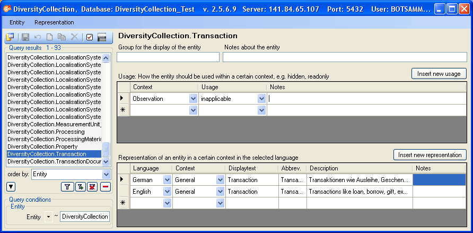Select DiversityCollection.Processing in results

(46, 132)
